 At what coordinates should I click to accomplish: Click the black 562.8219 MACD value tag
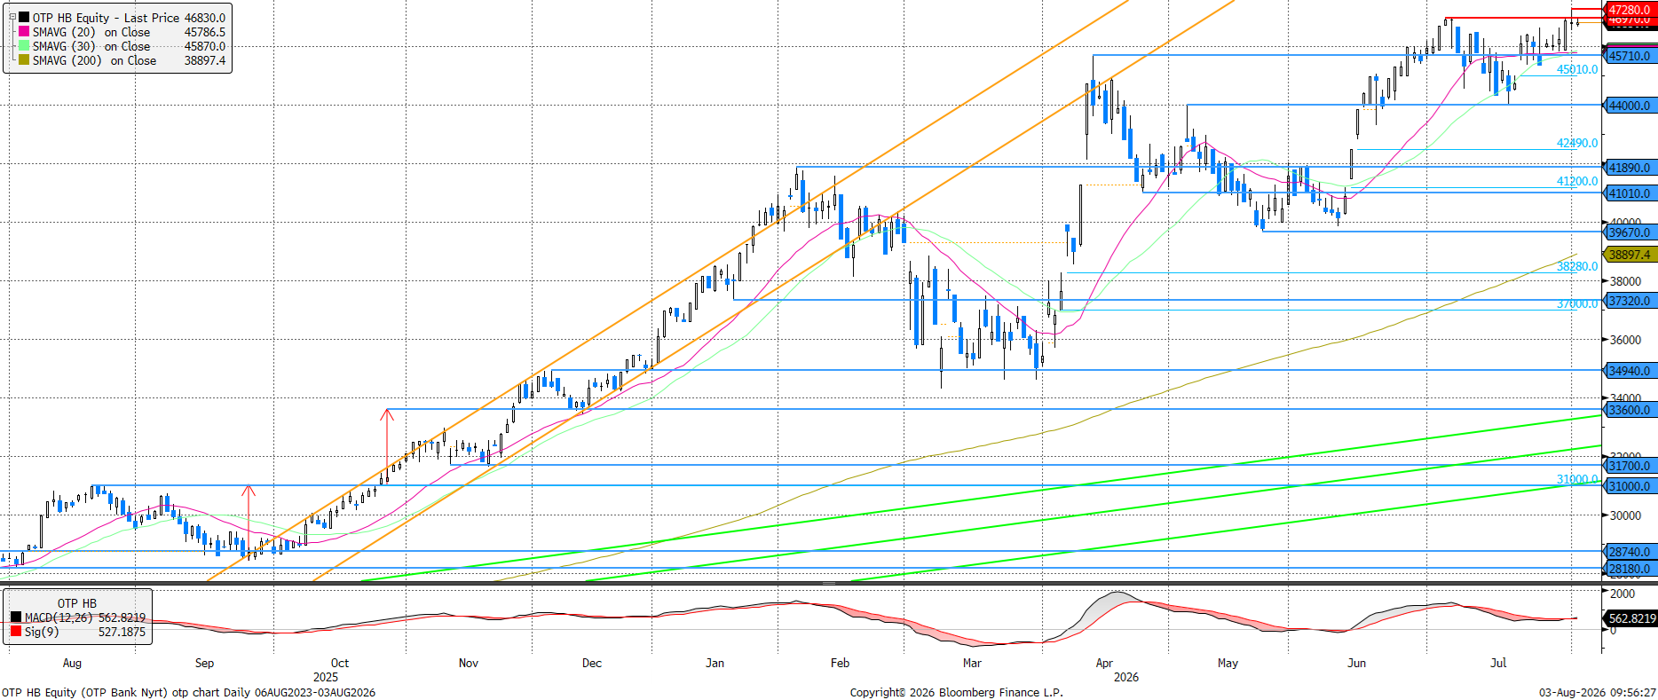click(x=1631, y=618)
